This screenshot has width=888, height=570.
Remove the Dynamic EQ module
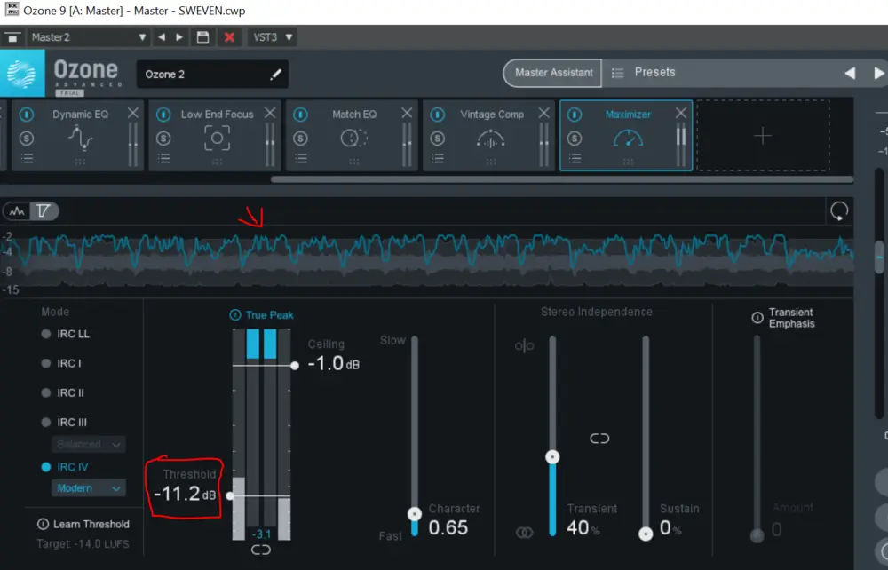point(133,114)
